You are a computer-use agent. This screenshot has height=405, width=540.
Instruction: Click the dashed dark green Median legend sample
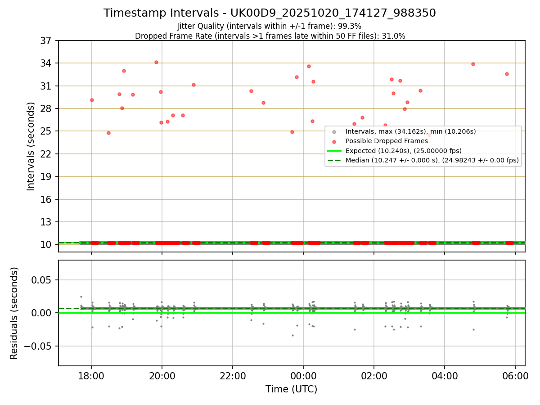pyautogui.click(x=334, y=160)
